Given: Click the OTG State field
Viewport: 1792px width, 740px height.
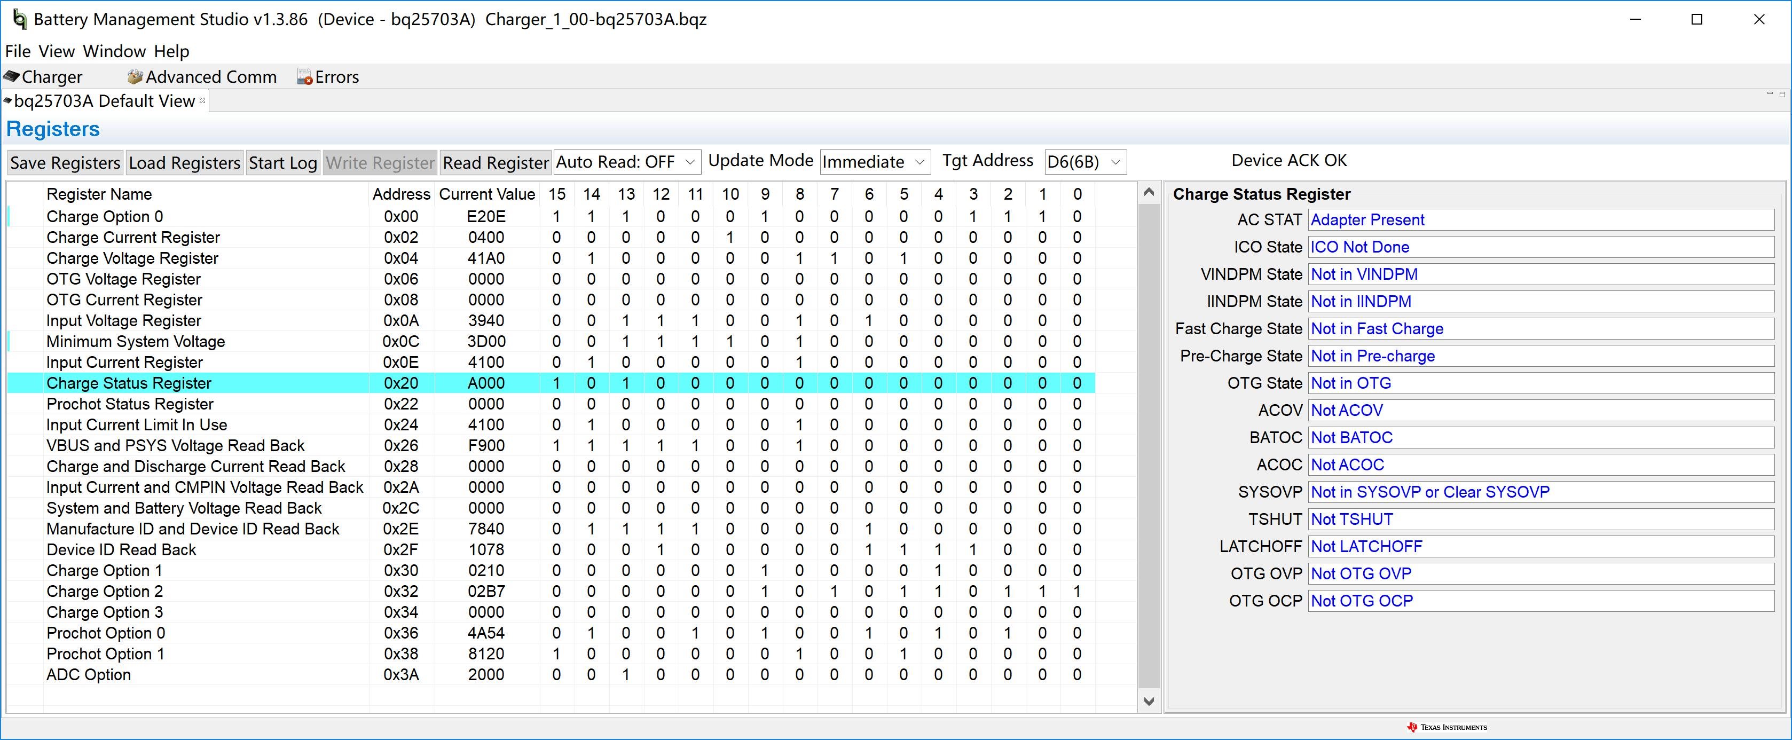Looking at the screenshot, I should click(1540, 383).
